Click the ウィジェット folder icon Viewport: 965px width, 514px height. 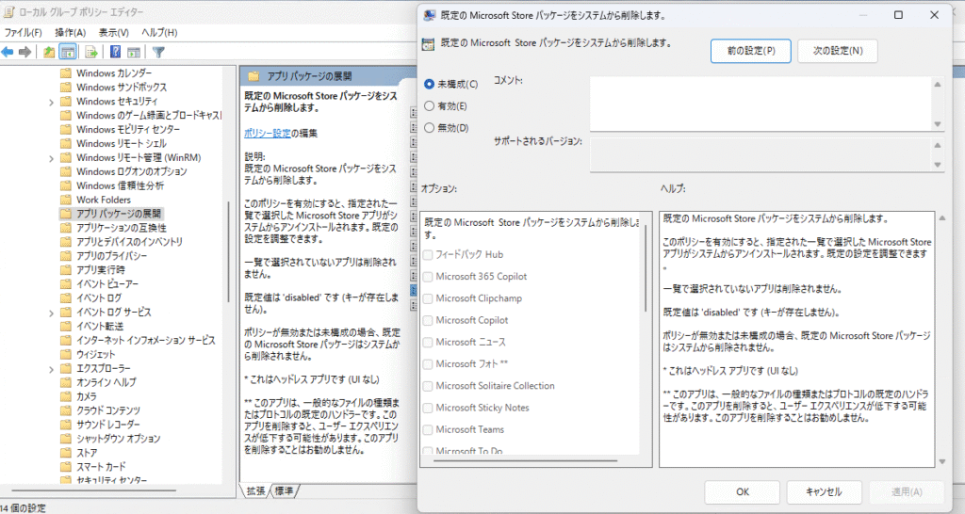point(66,354)
